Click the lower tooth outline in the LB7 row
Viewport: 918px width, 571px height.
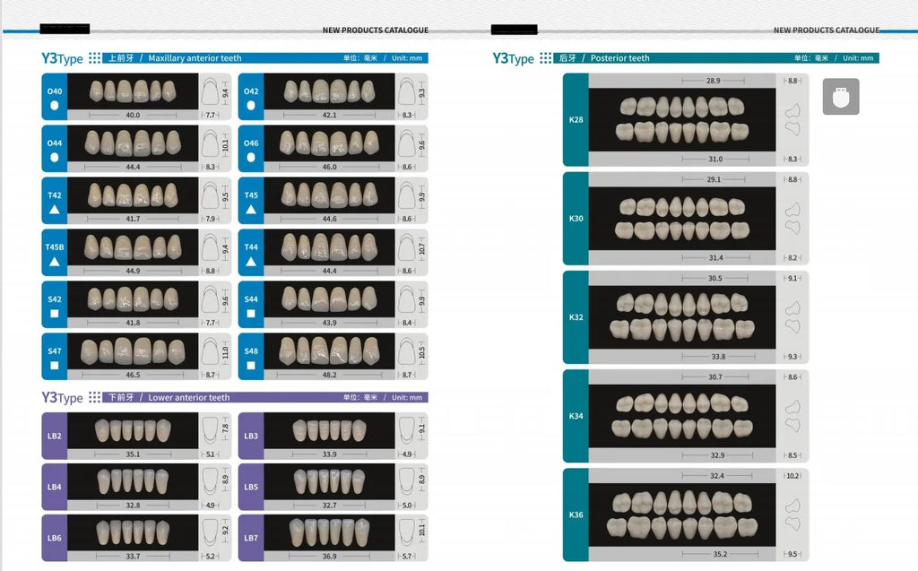pos(406,532)
